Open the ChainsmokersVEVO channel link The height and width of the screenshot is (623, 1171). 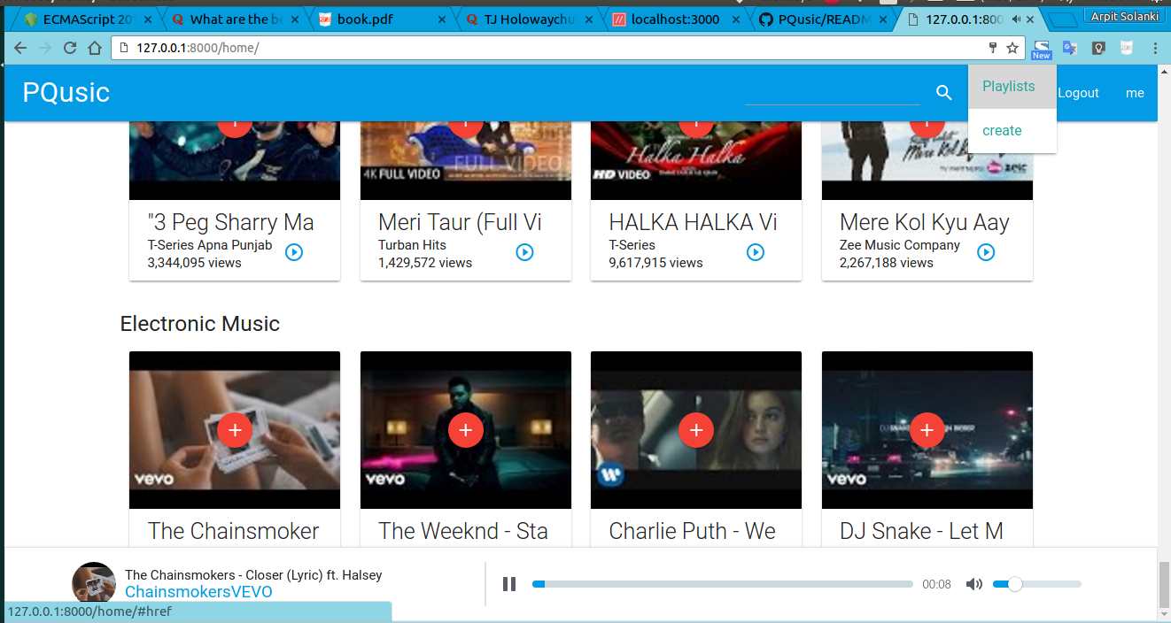pyautogui.click(x=198, y=592)
